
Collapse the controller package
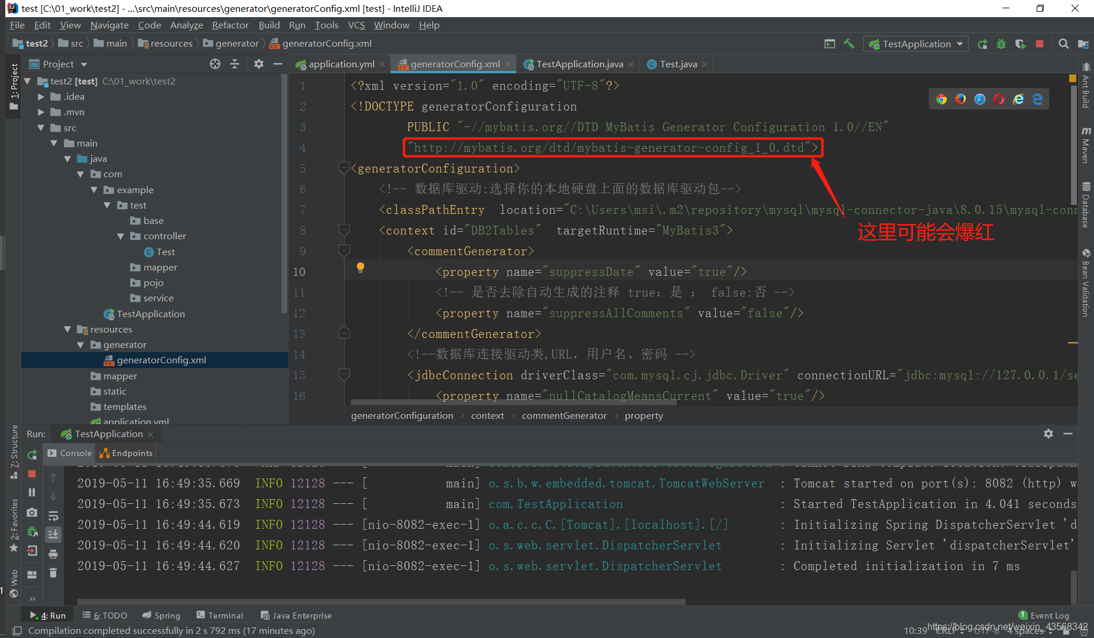pos(121,236)
